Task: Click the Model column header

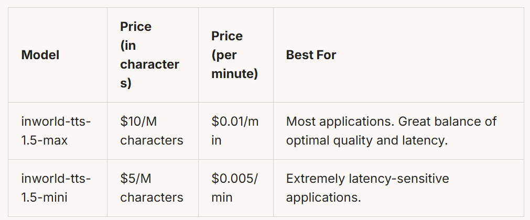Action: [40, 55]
